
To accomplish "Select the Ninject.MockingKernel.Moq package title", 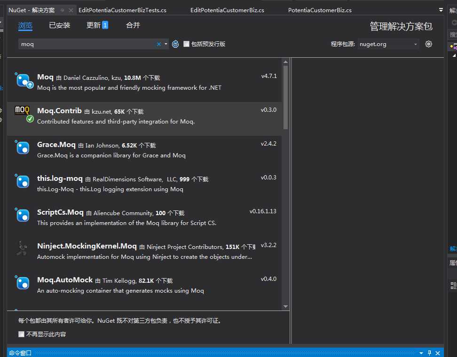I will (87, 246).
